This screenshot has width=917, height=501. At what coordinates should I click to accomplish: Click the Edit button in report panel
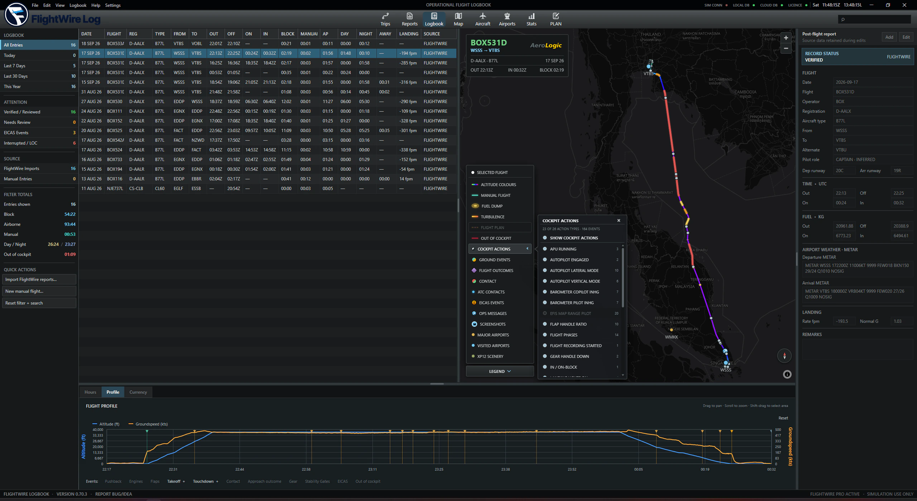(906, 37)
